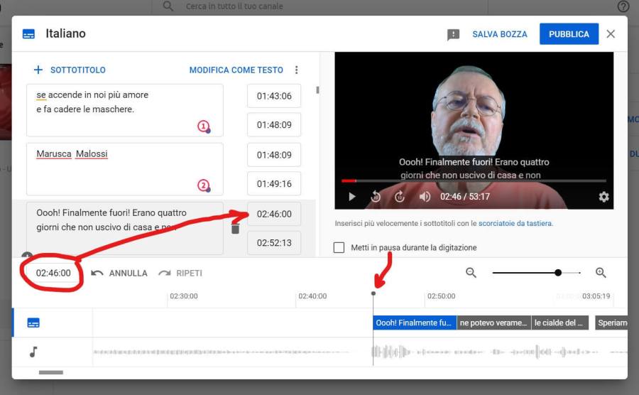Select the 'ne potevo verame...' timeline segment

(x=493, y=323)
